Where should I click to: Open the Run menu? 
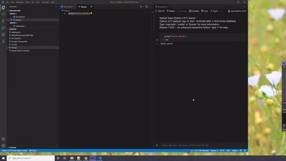38,2
